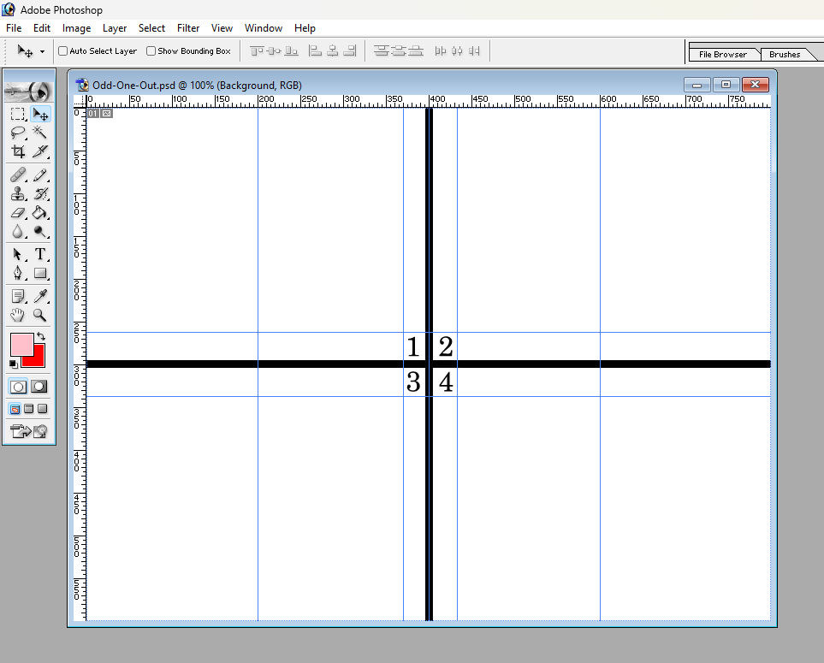Switch to Quick Mask mode
The height and width of the screenshot is (663, 824).
(x=39, y=387)
